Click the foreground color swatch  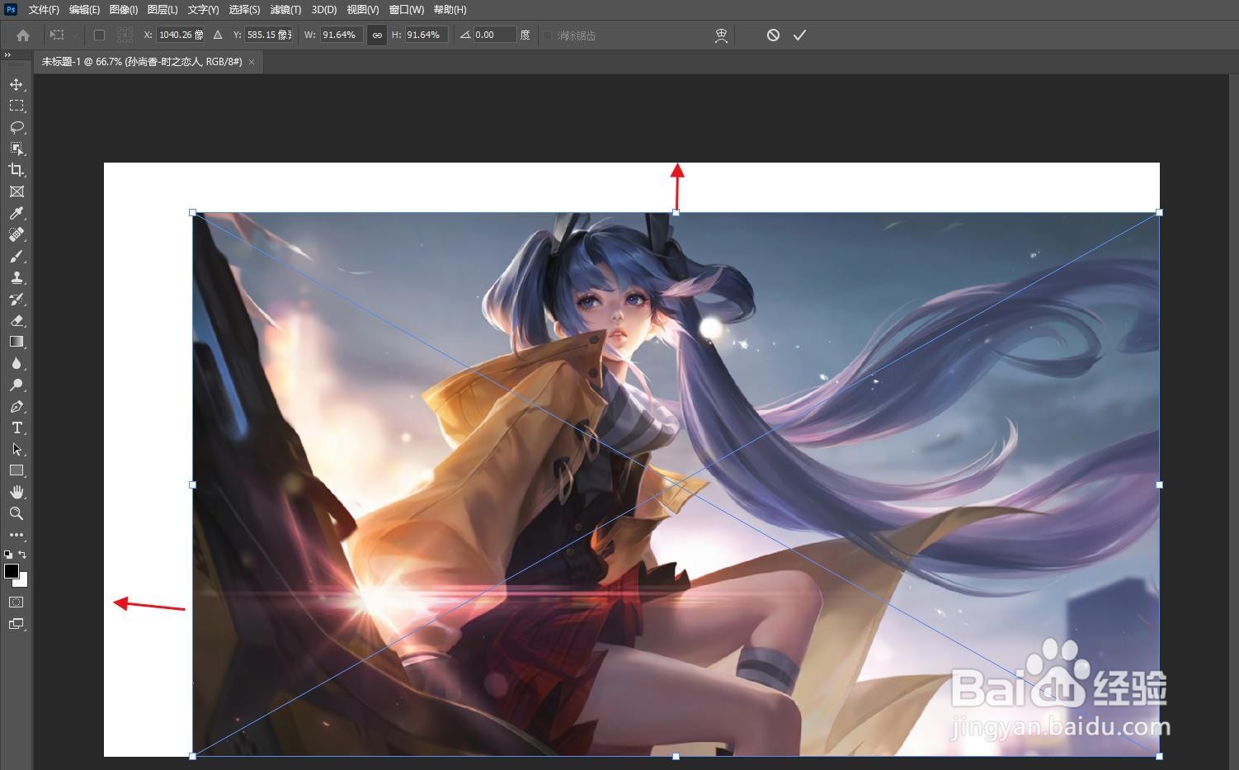pyautogui.click(x=12, y=571)
